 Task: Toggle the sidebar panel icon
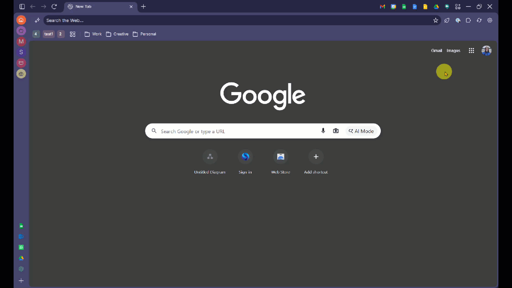22,6
